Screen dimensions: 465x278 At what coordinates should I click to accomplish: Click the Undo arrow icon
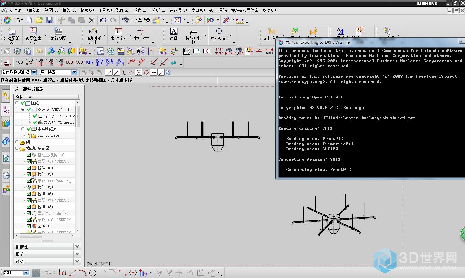point(103,20)
